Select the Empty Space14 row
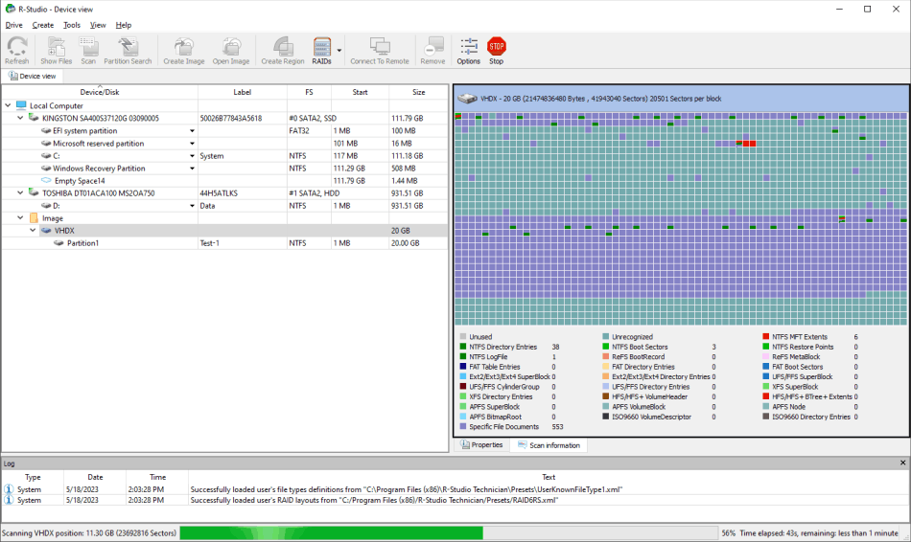 (224, 180)
